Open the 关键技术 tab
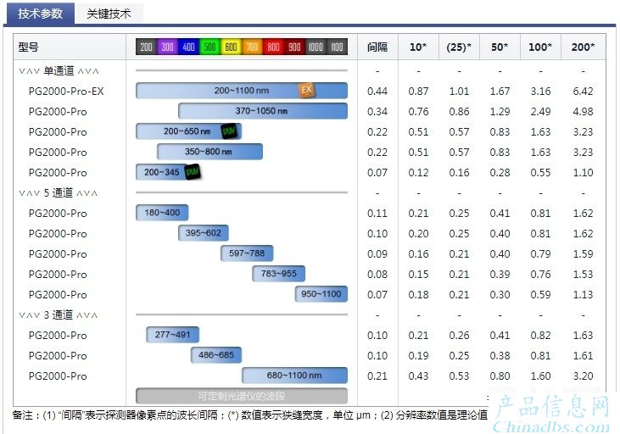 tap(109, 14)
